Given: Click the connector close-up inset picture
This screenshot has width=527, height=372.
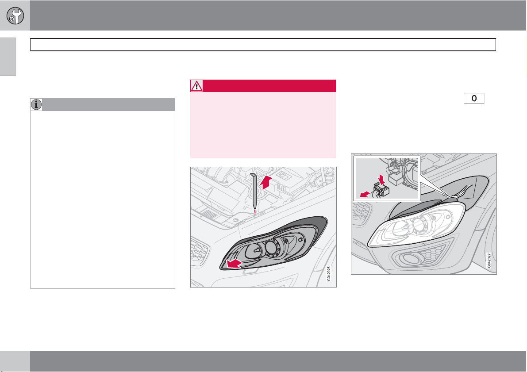Looking at the screenshot, I should pyautogui.click(x=387, y=178).
